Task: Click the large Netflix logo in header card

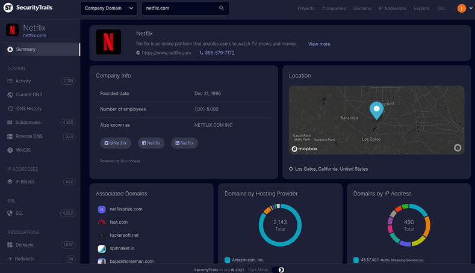Action: click(108, 41)
